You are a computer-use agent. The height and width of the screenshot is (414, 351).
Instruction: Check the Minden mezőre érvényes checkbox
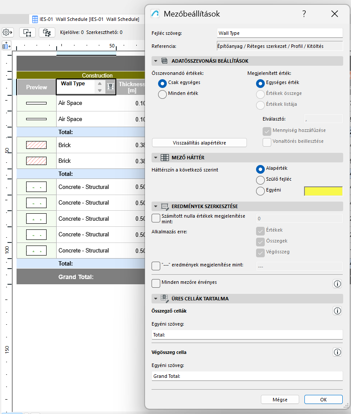tap(155, 283)
